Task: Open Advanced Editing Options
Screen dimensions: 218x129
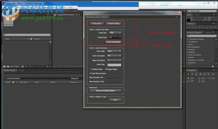Action: pyautogui.click(x=106, y=91)
